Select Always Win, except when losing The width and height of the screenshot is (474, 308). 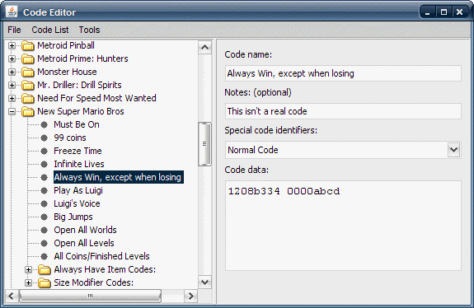(x=118, y=177)
